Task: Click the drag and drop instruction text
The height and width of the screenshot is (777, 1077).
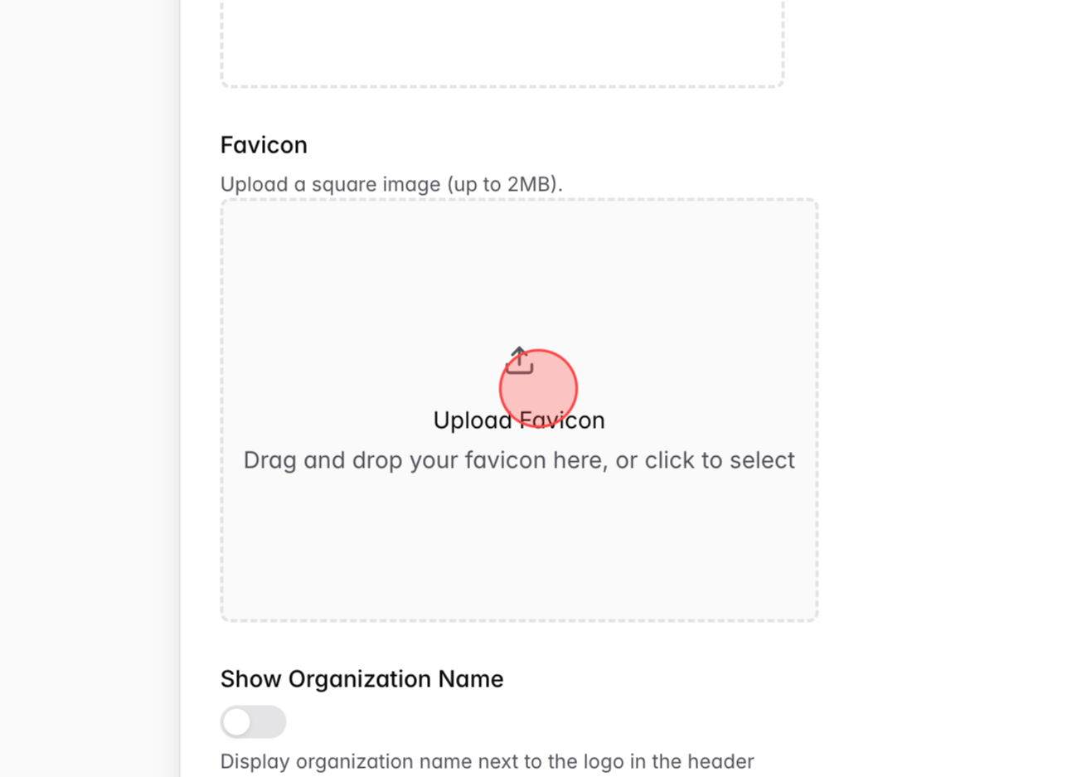Action: tap(519, 459)
